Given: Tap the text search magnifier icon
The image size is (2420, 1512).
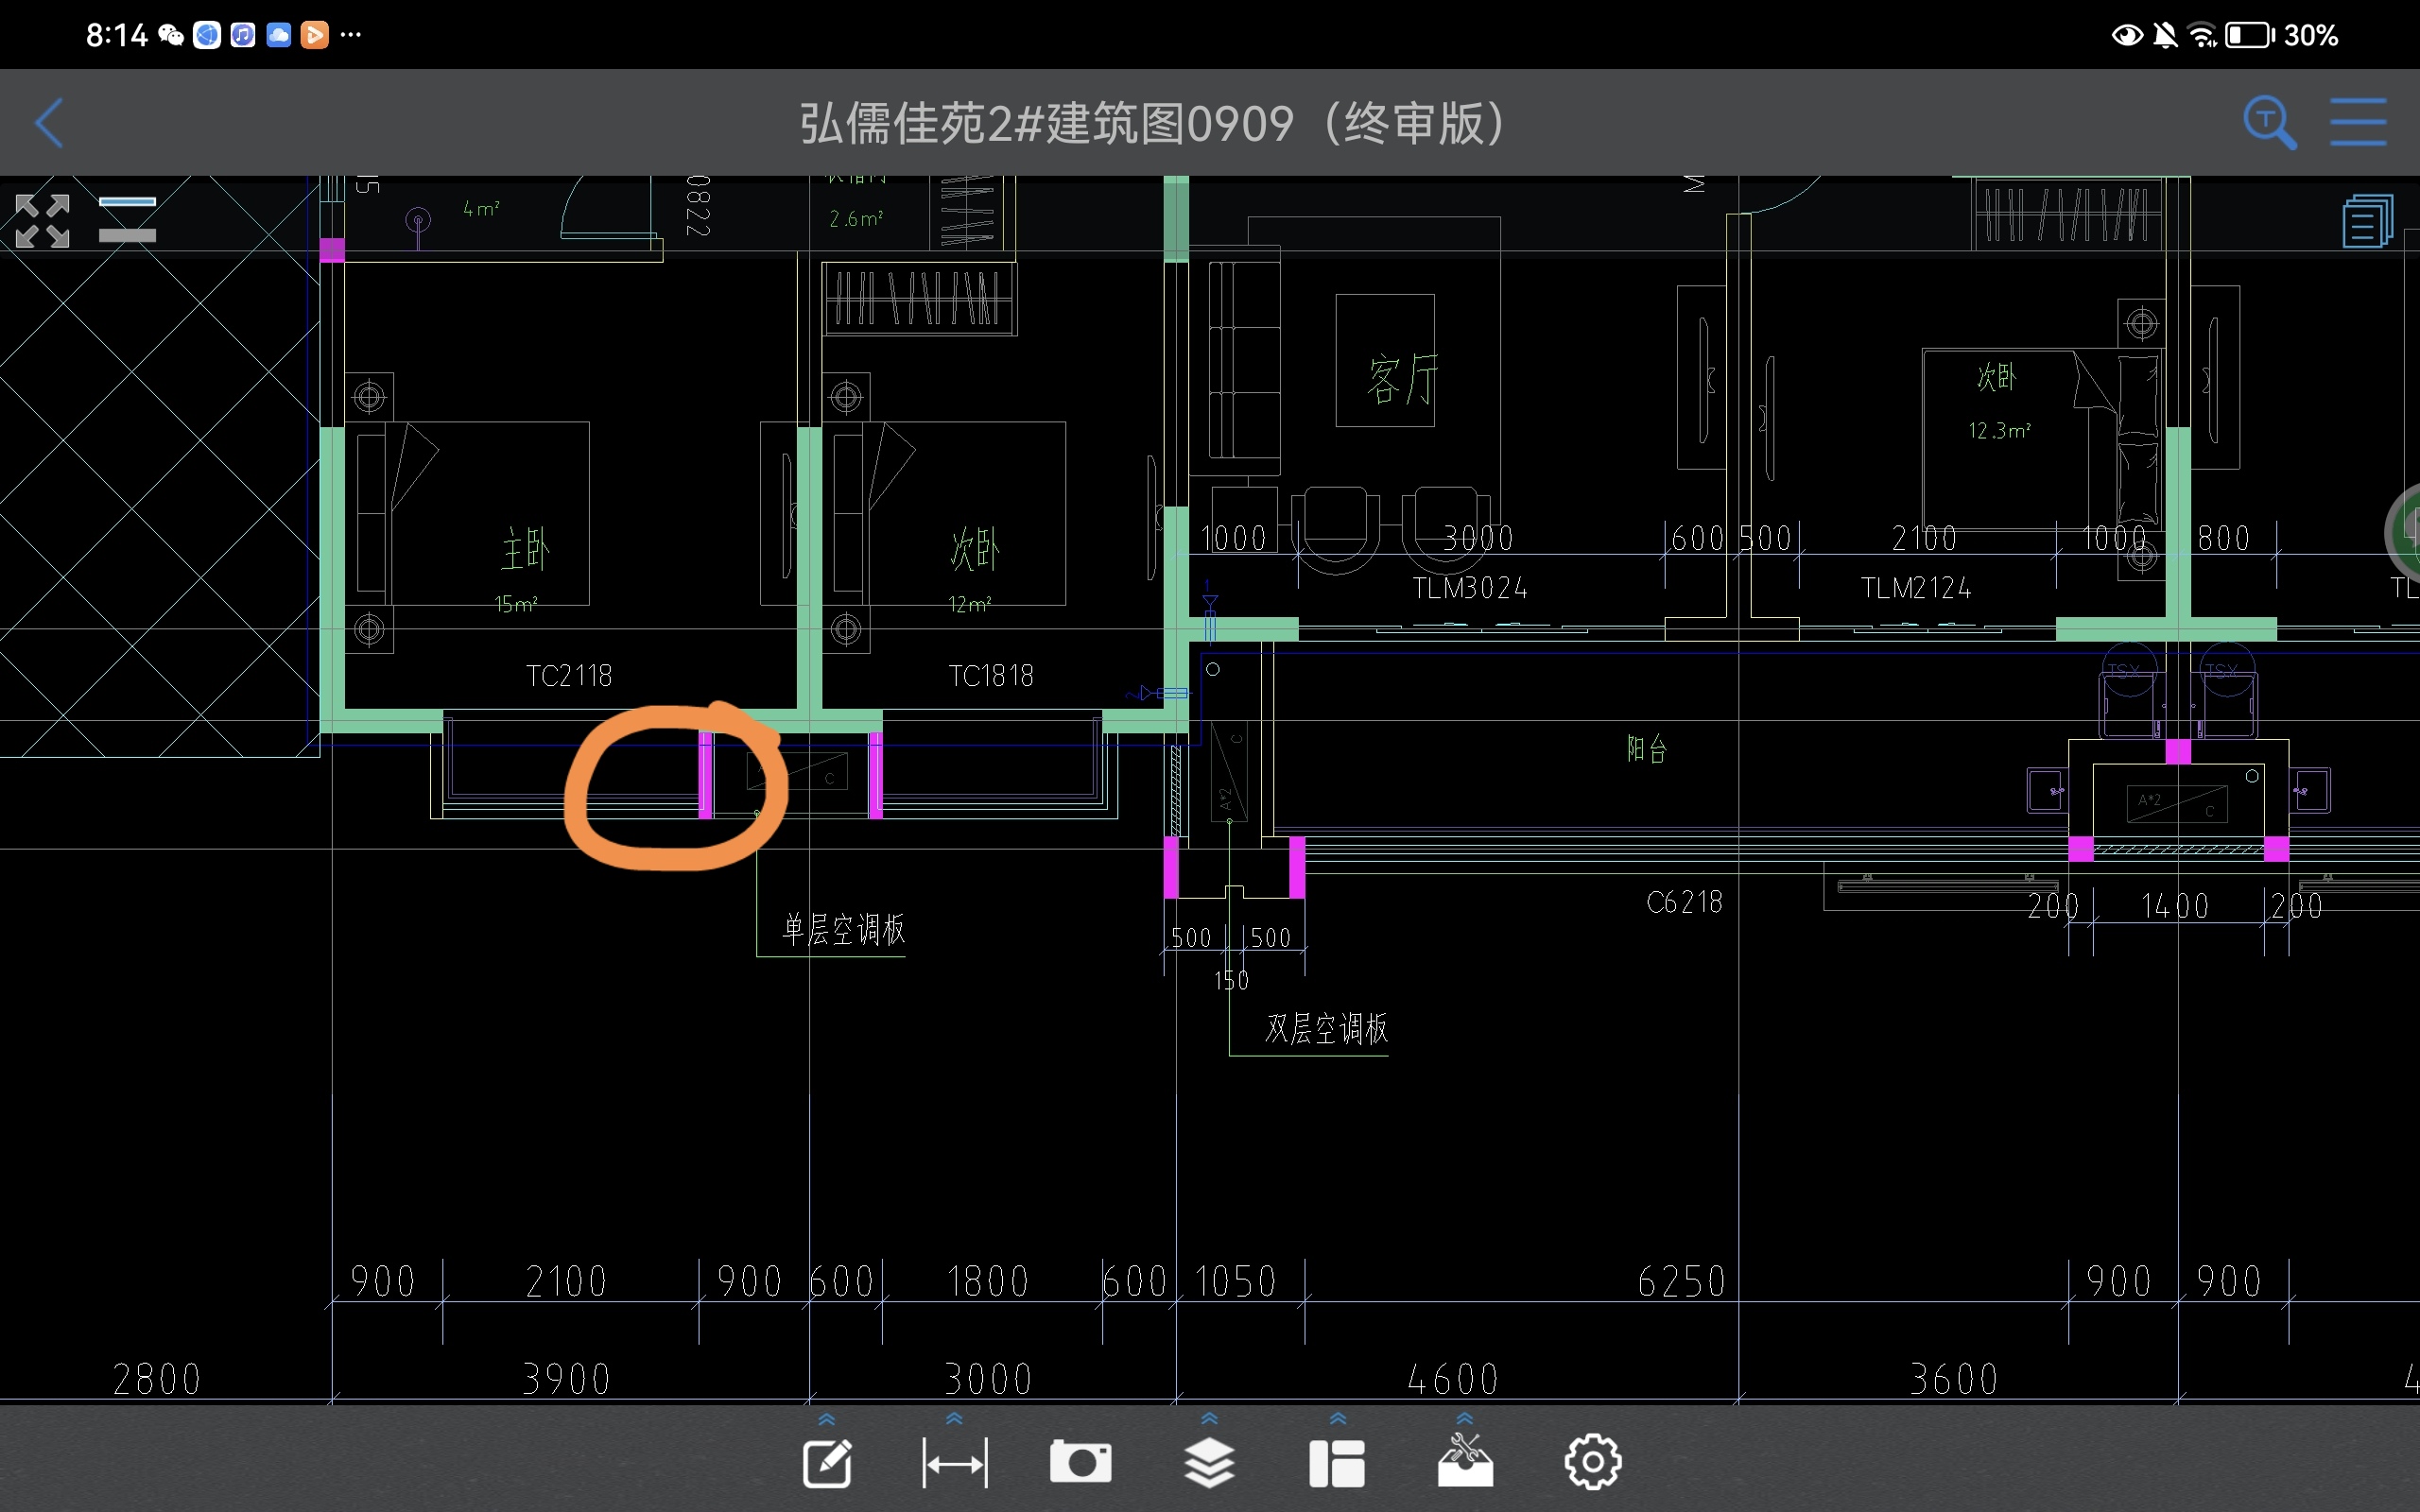Looking at the screenshot, I should tap(2268, 123).
